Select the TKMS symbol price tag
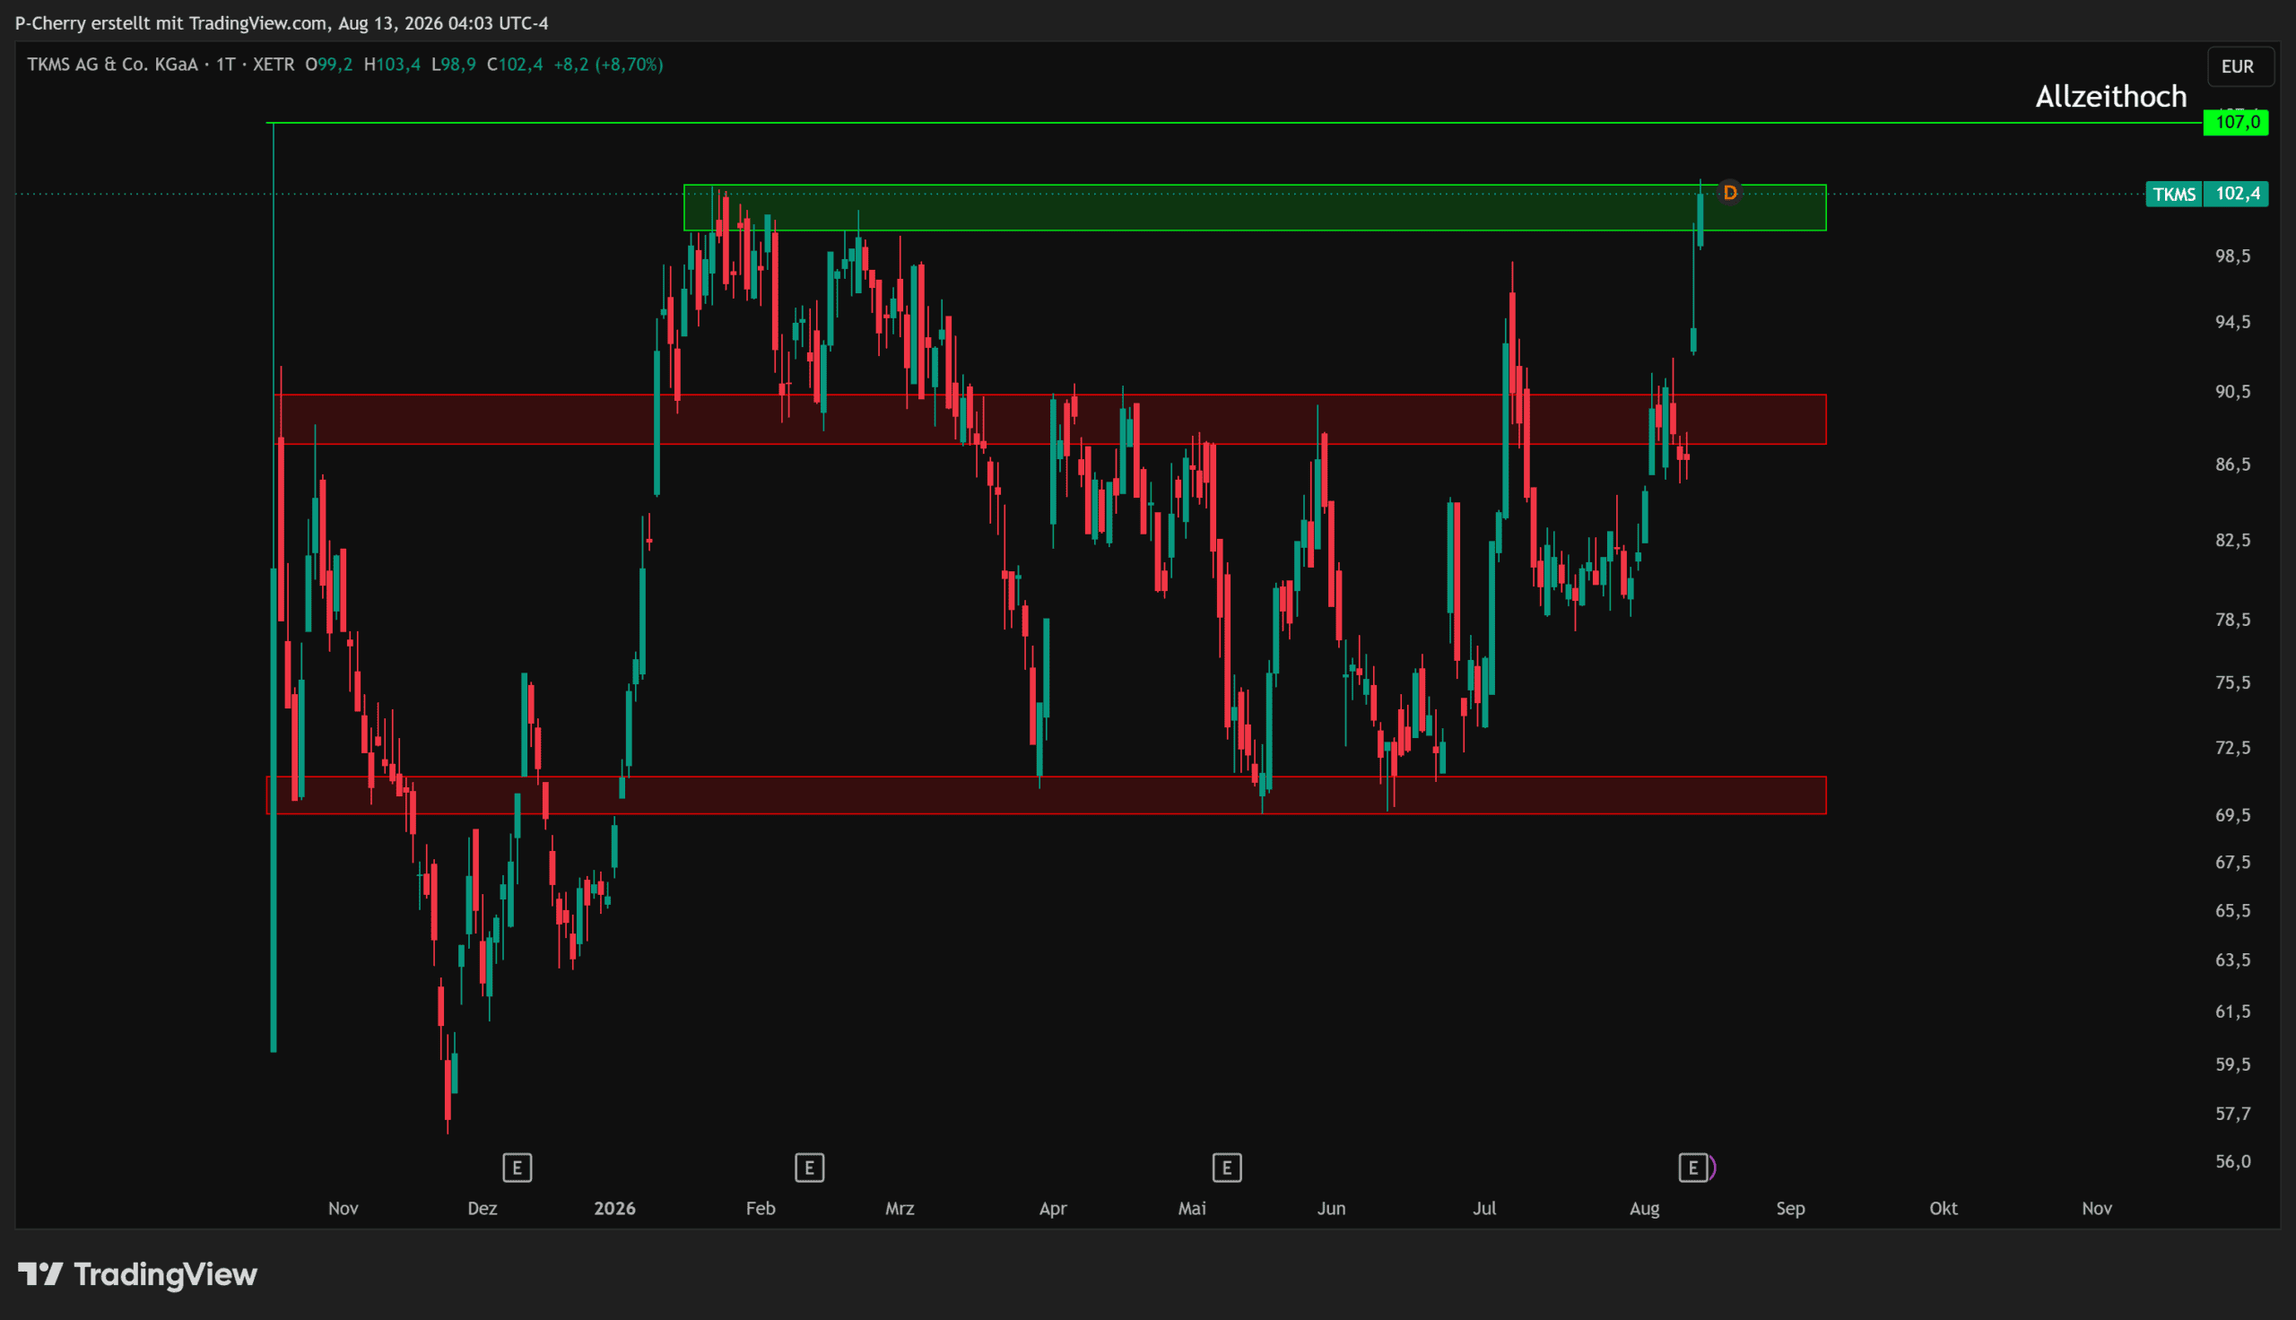The height and width of the screenshot is (1320, 2296). [x=2174, y=194]
